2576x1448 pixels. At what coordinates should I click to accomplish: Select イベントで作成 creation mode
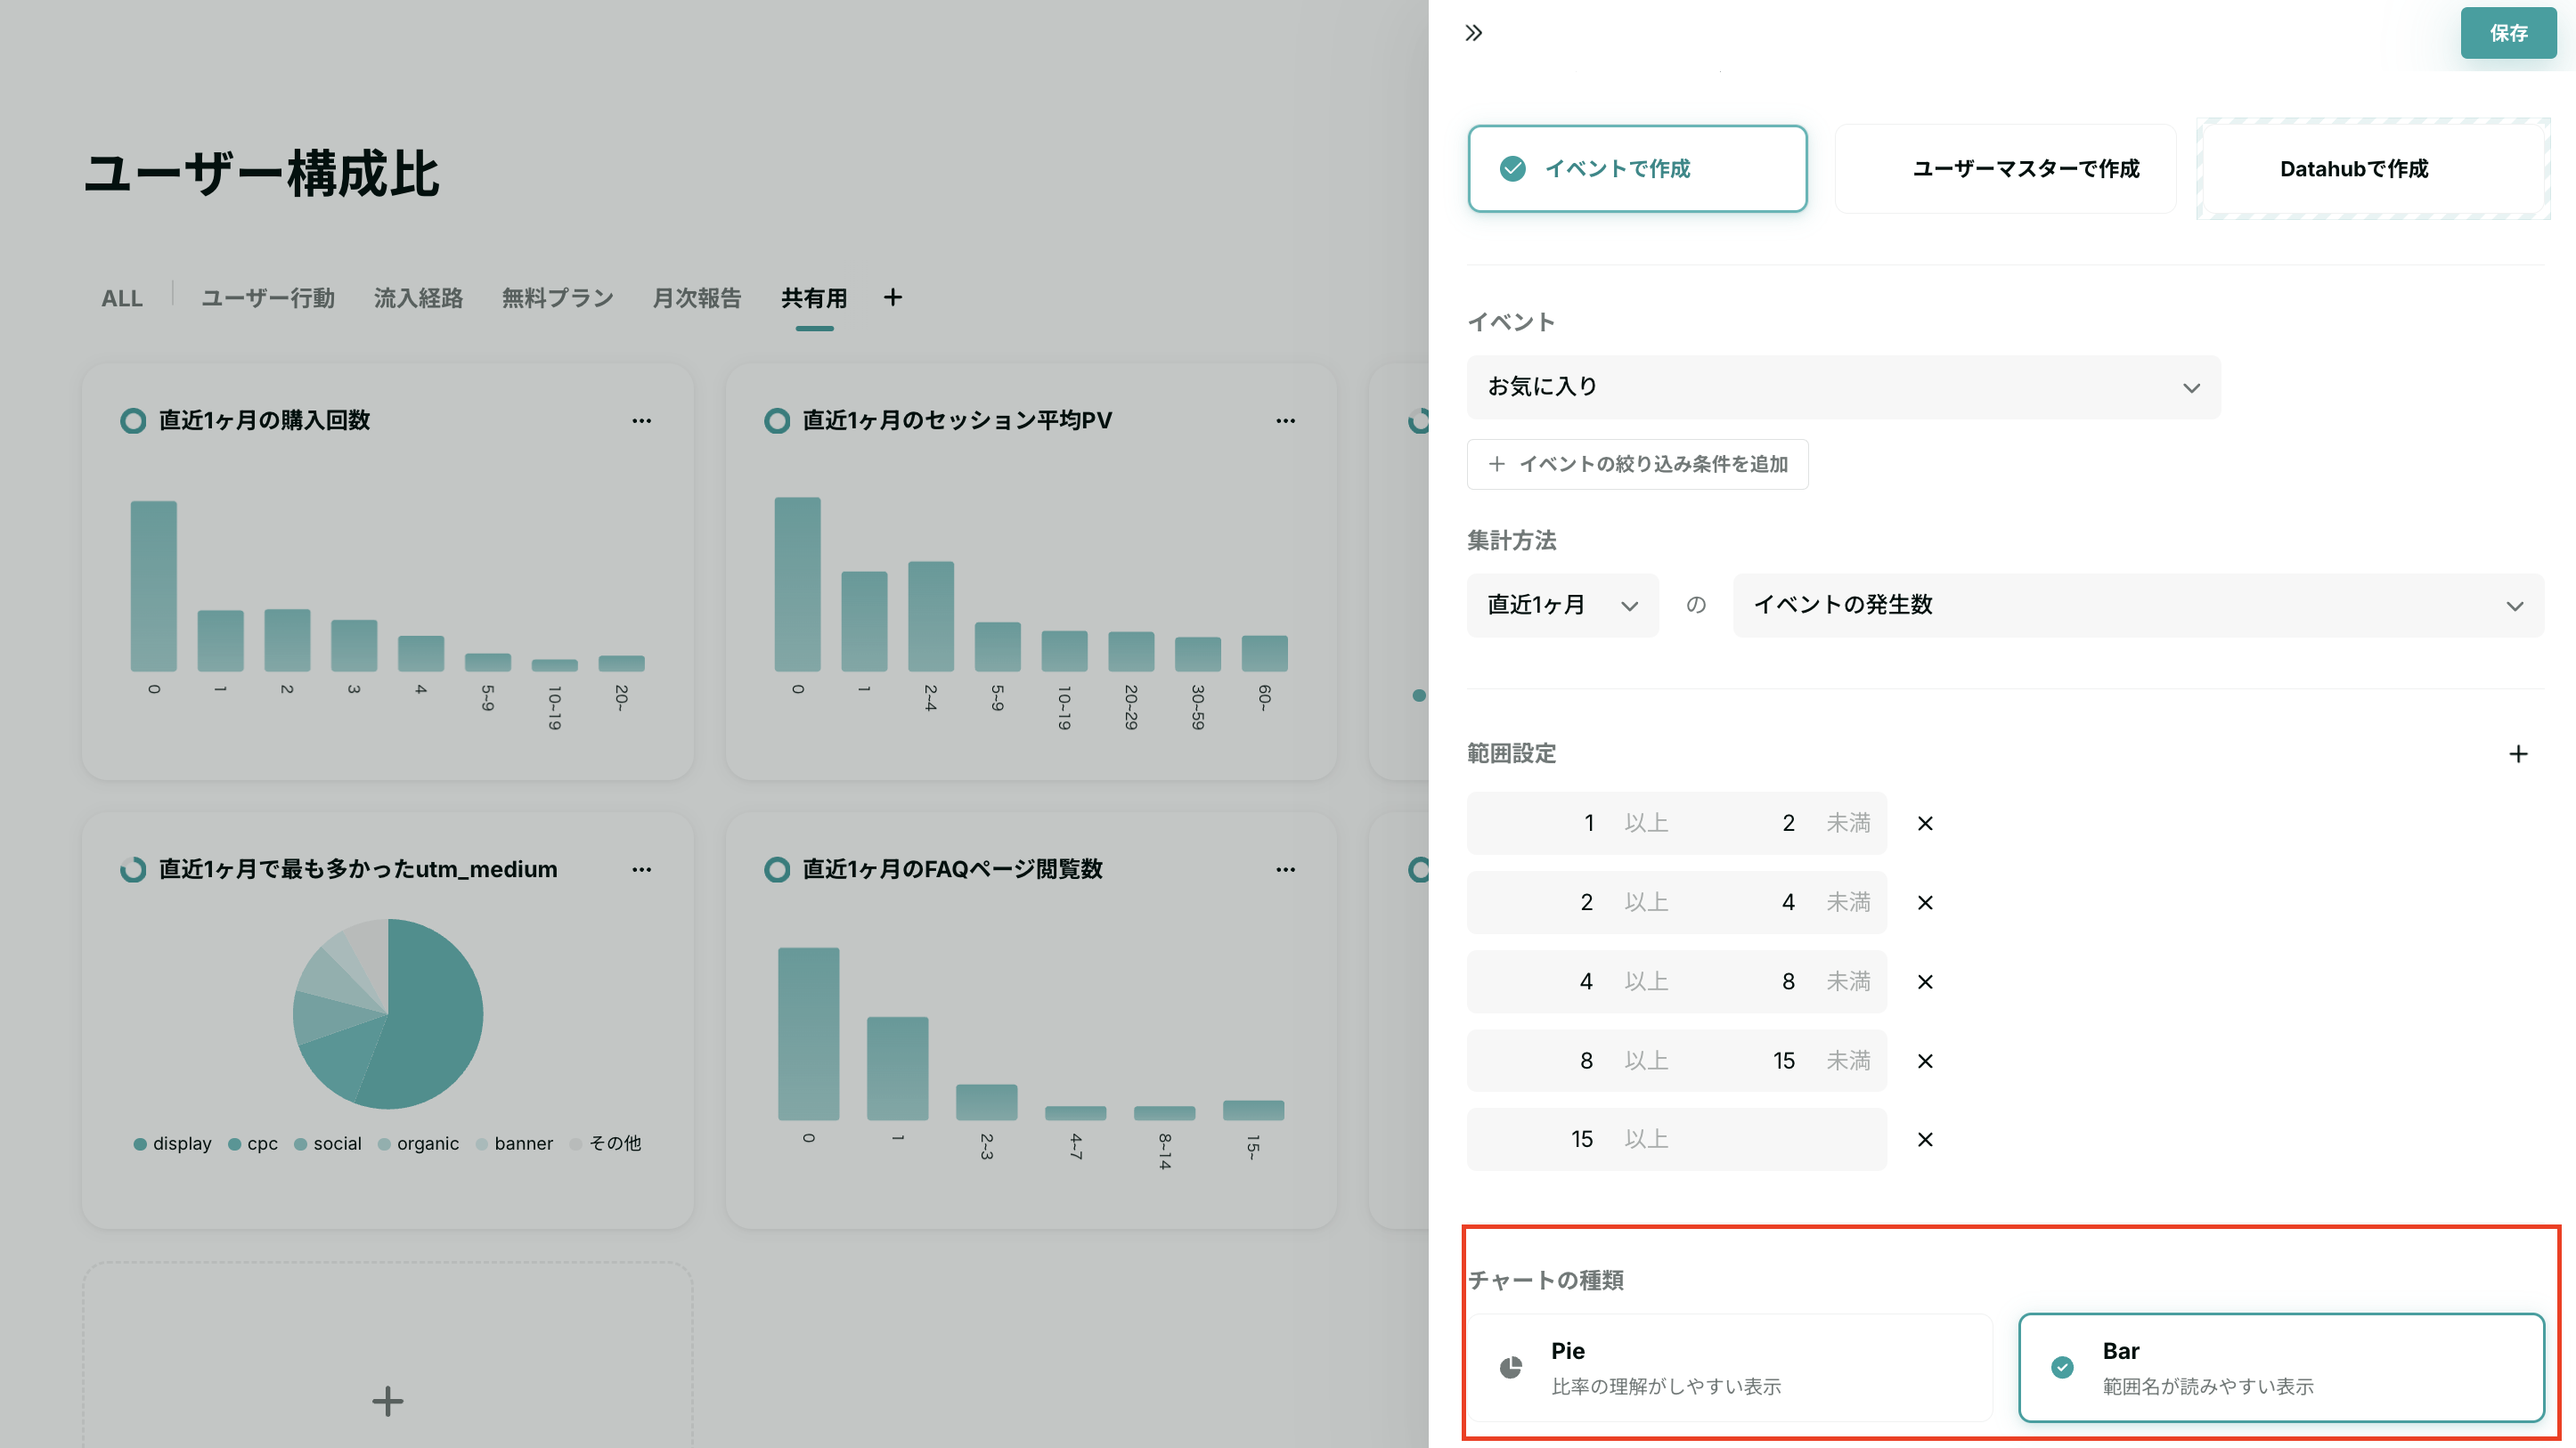click(x=1637, y=168)
